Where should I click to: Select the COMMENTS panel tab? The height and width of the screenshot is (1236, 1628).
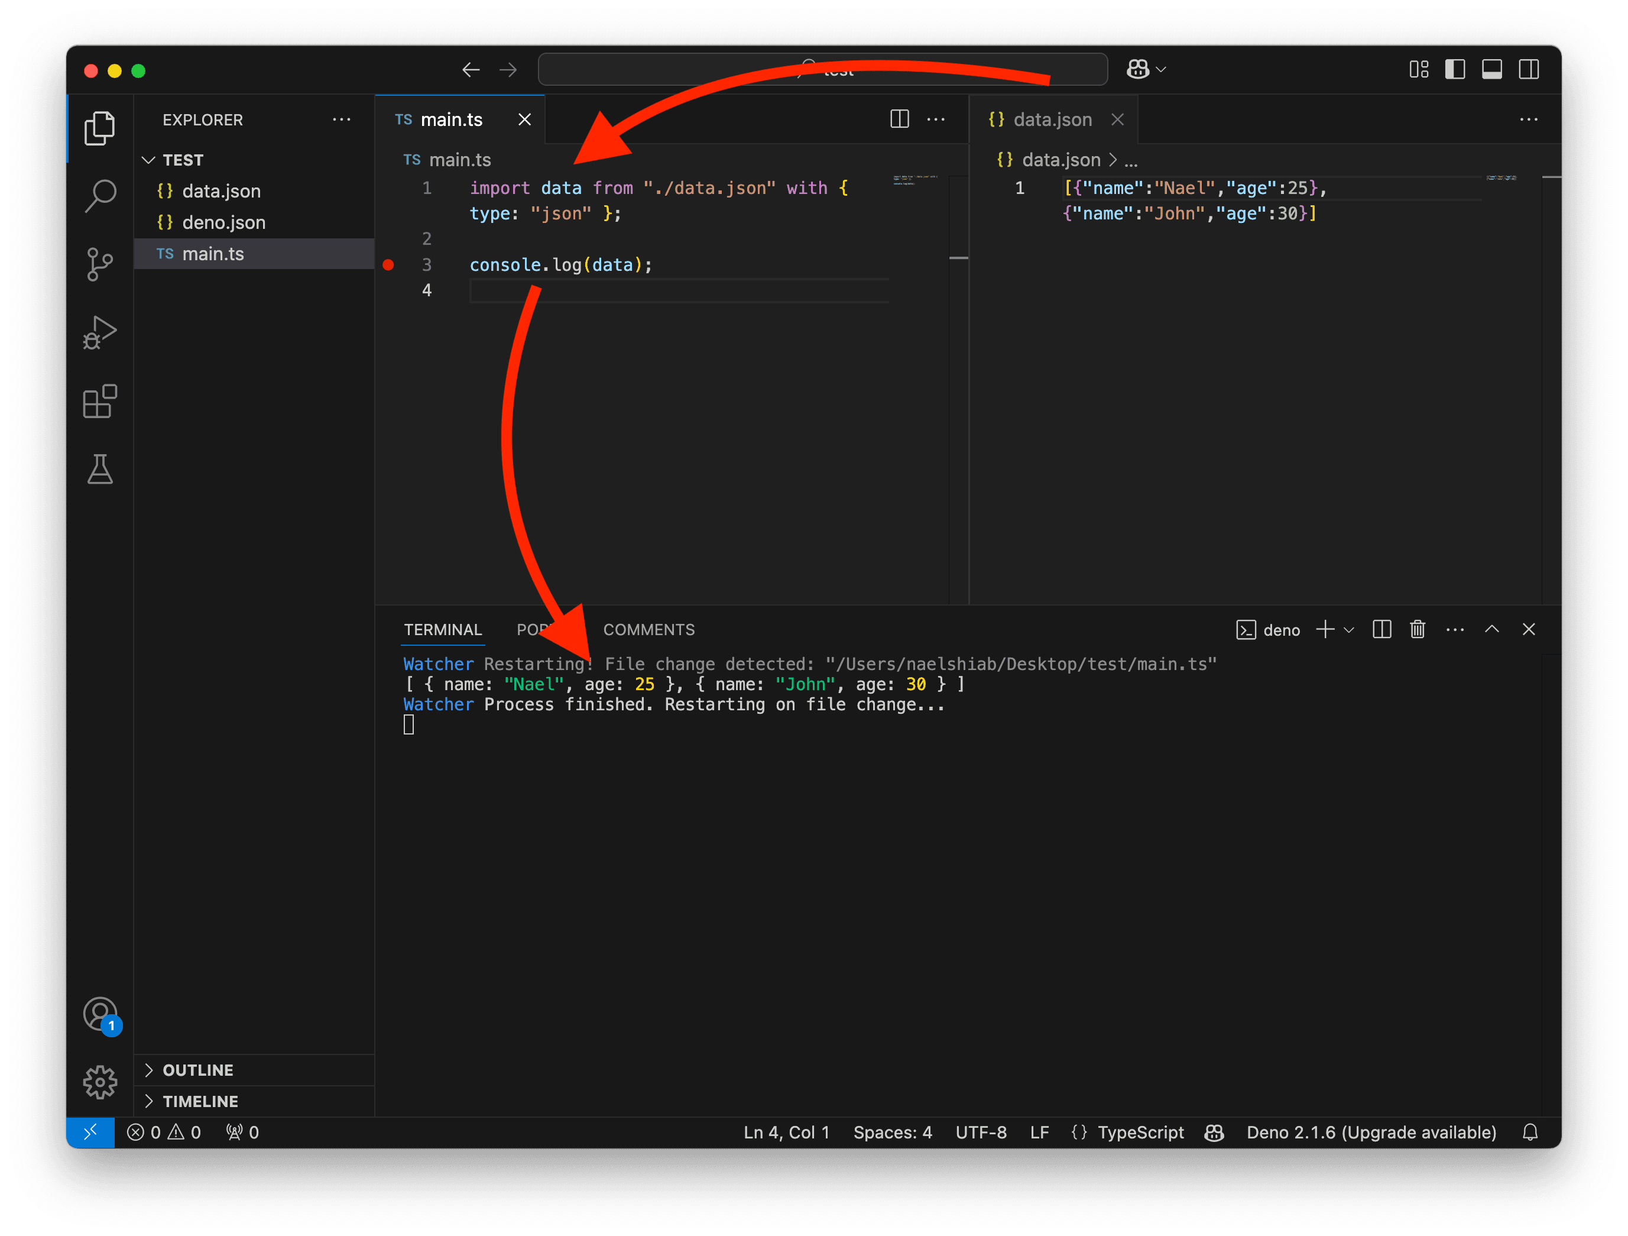click(648, 629)
